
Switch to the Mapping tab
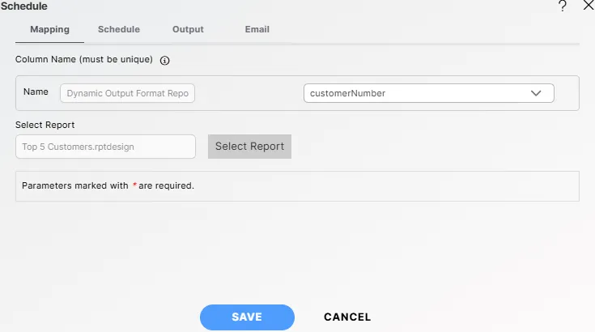[x=49, y=29]
